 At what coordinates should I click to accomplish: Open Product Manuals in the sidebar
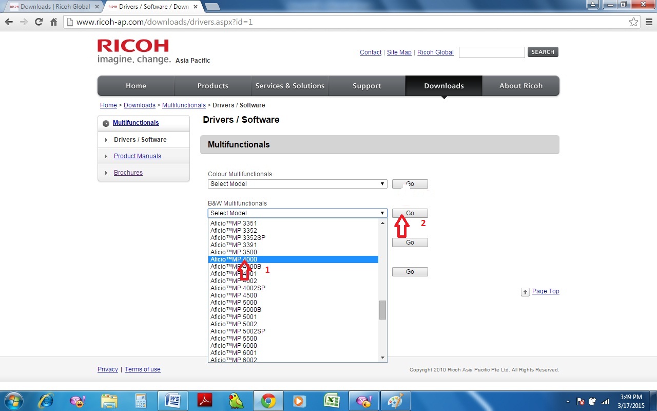coord(138,156)
